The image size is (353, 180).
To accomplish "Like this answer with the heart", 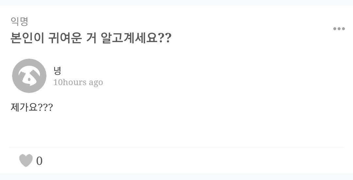I will 26,160.
